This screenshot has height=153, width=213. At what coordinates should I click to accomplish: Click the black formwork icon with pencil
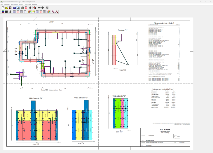point(10,12)
